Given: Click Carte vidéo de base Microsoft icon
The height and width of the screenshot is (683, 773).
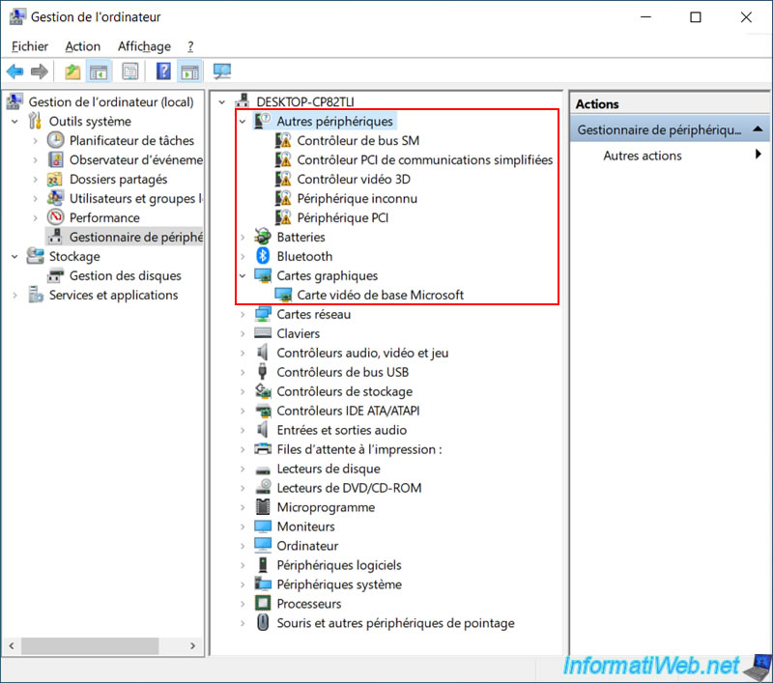Looking at the screenshot, I should click(x=283, y=296).
